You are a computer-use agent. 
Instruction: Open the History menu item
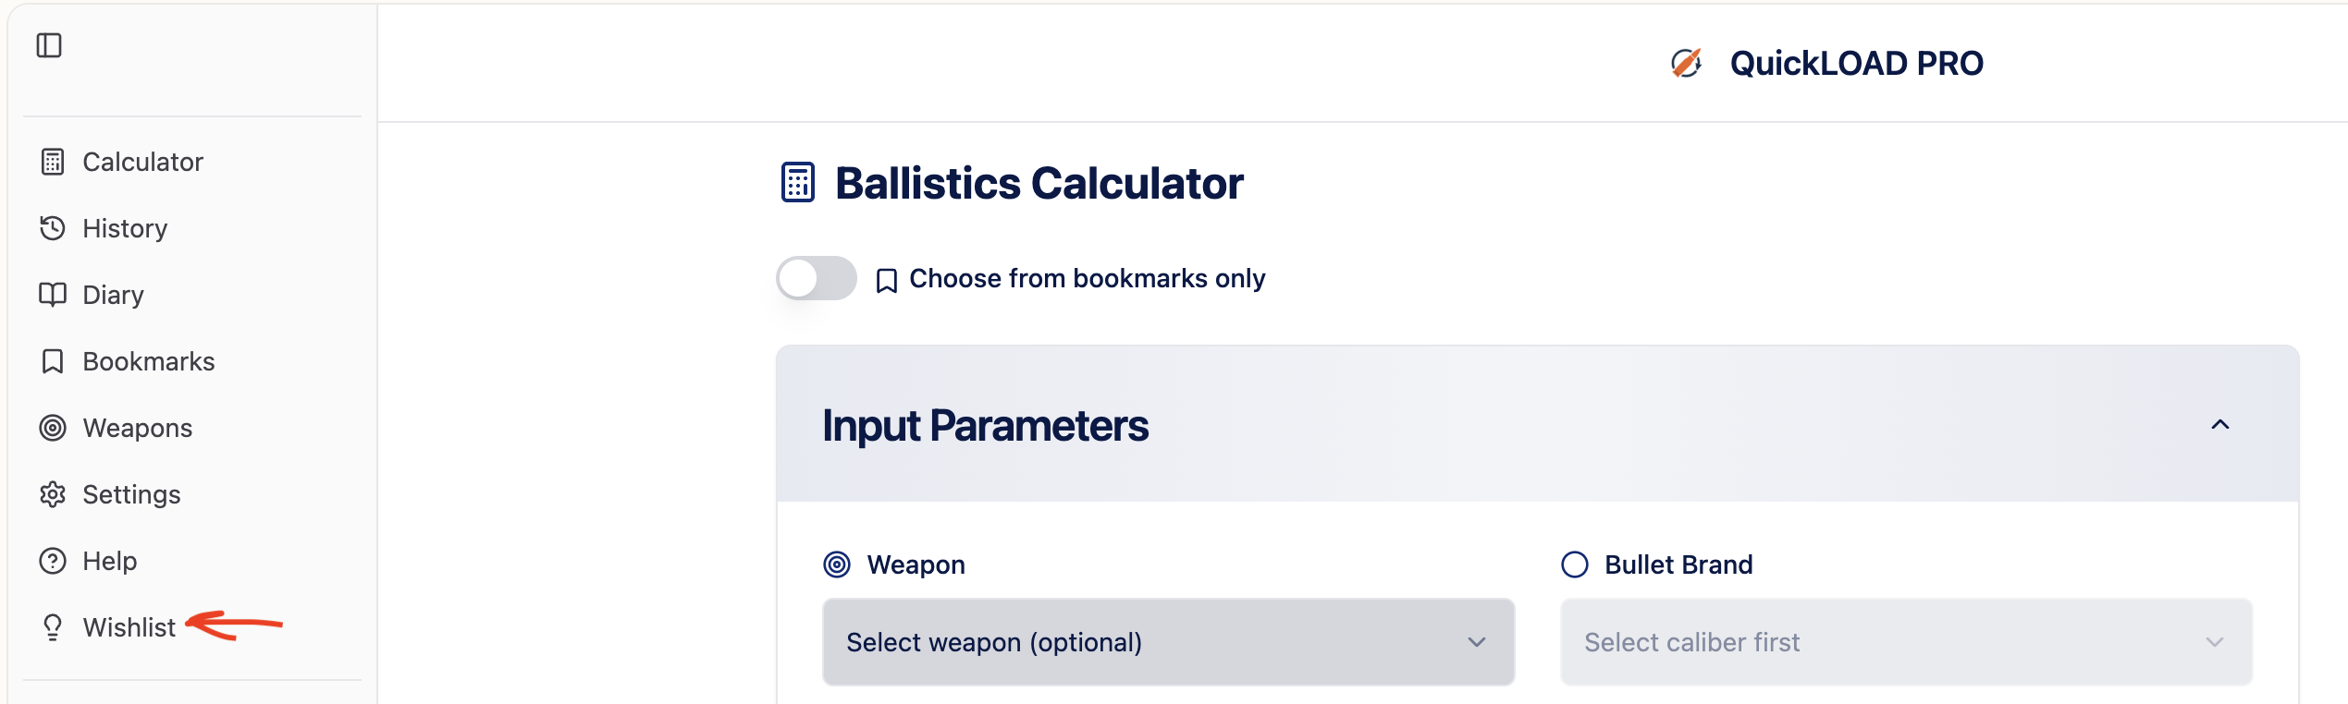125,228
